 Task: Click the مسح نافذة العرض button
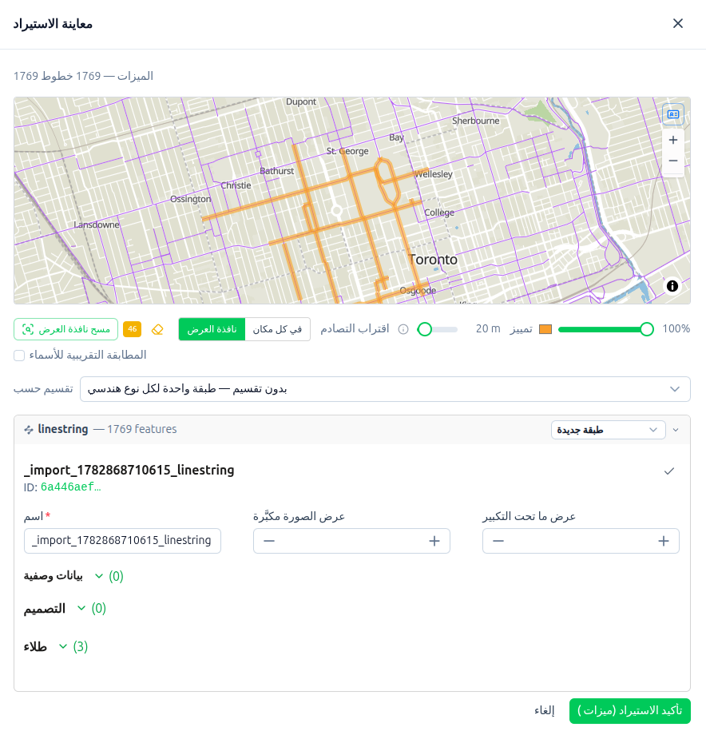click(66, 329)
